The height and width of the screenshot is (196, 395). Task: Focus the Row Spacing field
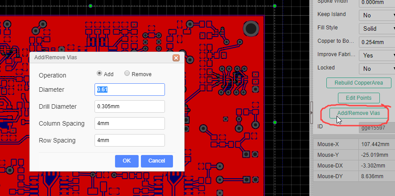pyautogui.click(x=130, y=140)
